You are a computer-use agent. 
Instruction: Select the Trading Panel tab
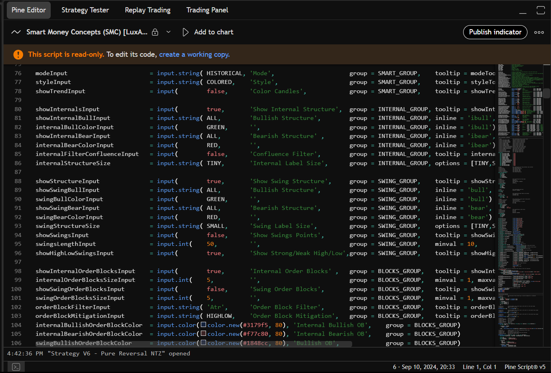pyautogui.click(x=207, y=10)
